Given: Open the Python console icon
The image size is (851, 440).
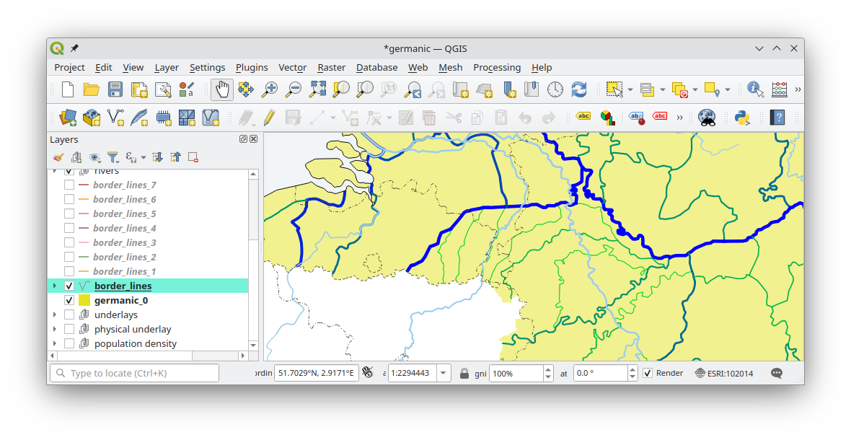Looking at the screenshot, I should pos(742,118).
